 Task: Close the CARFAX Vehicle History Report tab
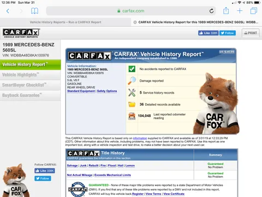[135, 22]
